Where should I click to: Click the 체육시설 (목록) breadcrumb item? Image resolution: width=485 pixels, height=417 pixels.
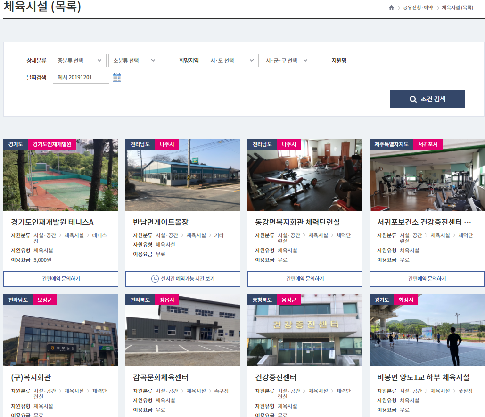point(458,8)
